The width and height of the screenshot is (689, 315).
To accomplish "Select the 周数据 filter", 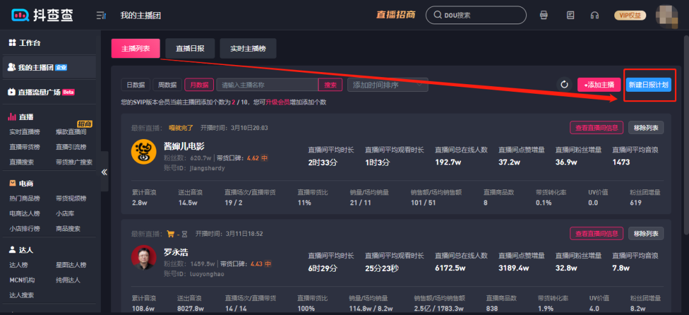I will [167, 85].
